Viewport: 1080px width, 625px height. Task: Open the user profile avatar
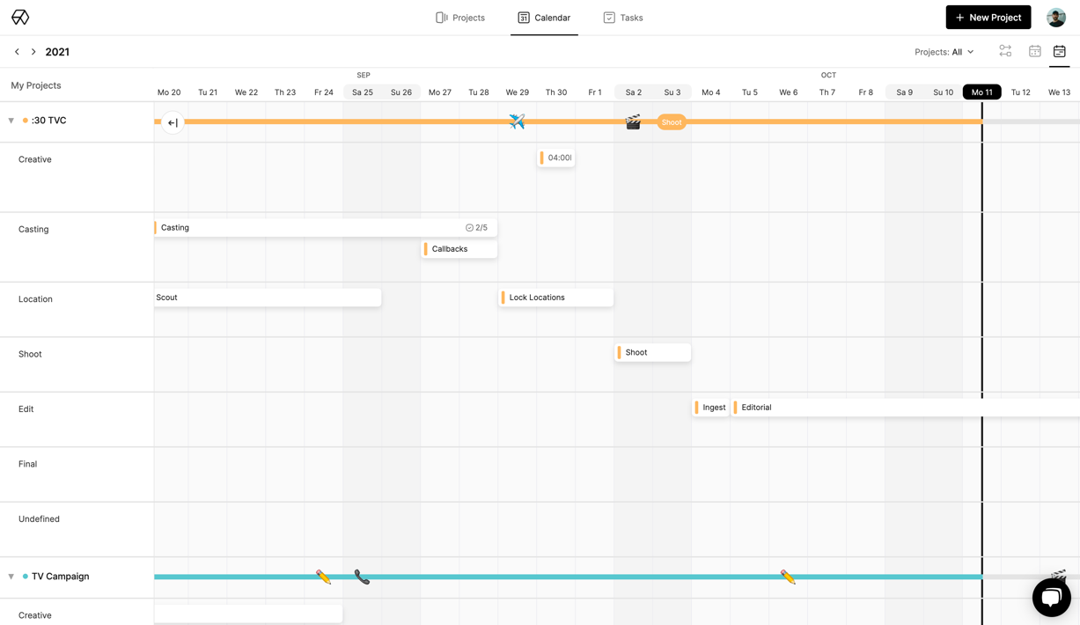click(x=1055, y=18)
